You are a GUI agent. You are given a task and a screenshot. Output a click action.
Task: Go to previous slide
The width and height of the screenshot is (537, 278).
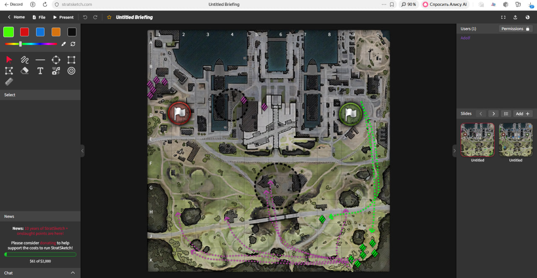481,113
